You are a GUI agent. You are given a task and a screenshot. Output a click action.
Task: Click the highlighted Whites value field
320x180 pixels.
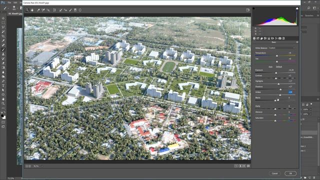290,92
